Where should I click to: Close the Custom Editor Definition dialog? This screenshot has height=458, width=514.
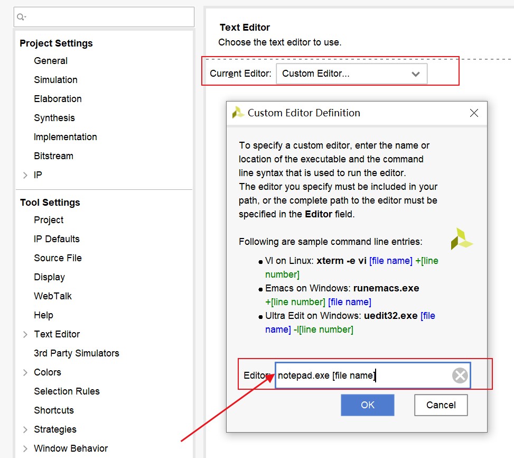pos(474,113)
